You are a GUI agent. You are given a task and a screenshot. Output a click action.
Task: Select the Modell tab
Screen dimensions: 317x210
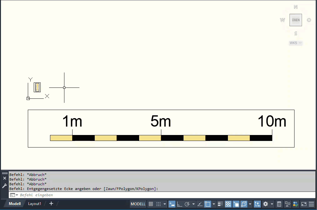(15, 204)
